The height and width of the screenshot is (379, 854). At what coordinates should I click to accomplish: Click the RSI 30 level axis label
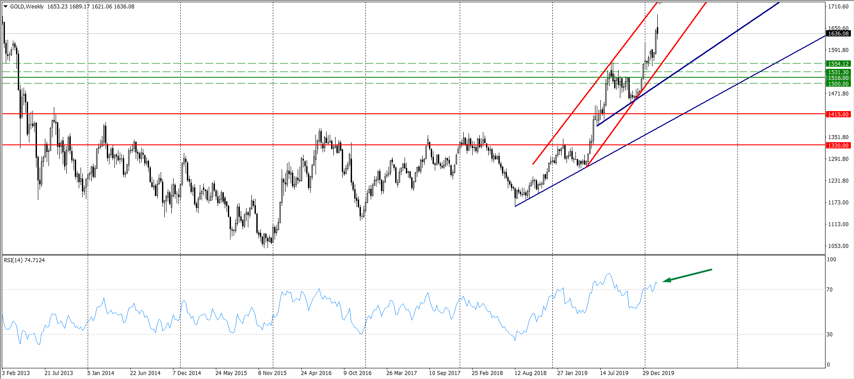(x=829, y=335)
